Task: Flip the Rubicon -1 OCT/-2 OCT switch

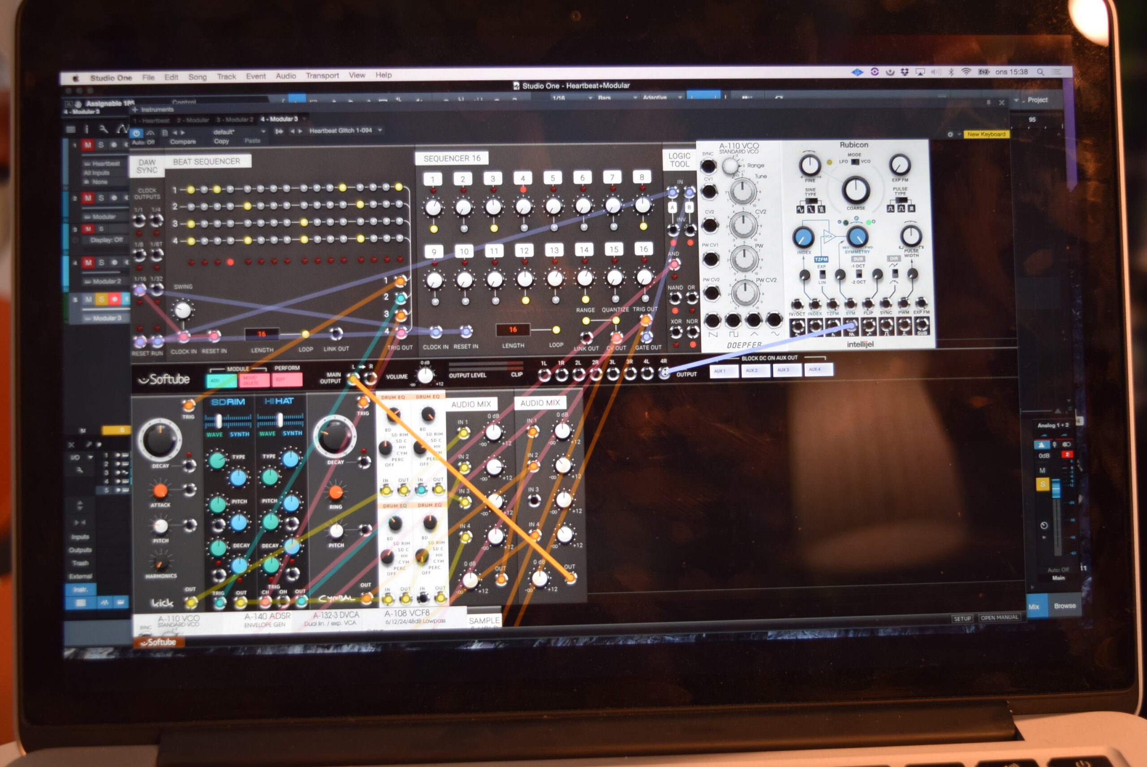Action: (x=858, y=274)
